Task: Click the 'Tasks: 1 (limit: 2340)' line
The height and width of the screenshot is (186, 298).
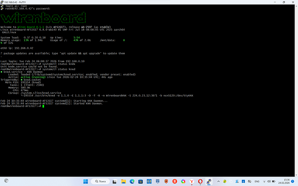Action: click(27, 85)
